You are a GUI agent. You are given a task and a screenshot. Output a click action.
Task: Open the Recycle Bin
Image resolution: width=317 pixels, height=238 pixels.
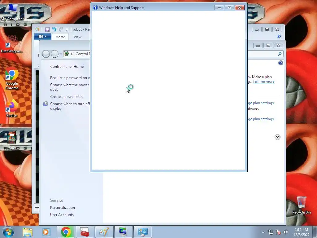(x=301, y=205)
